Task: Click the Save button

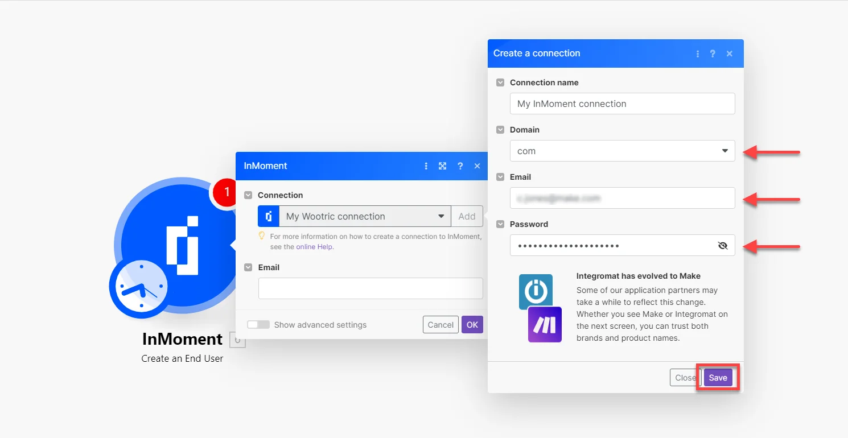Action: (x=718, y=378)
